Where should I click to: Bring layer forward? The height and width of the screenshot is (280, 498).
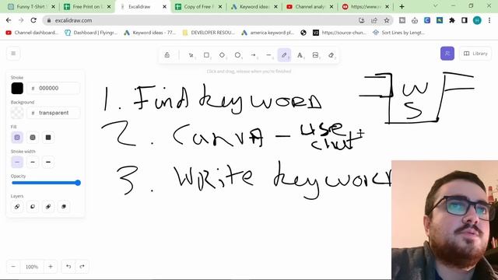[48, 207]
